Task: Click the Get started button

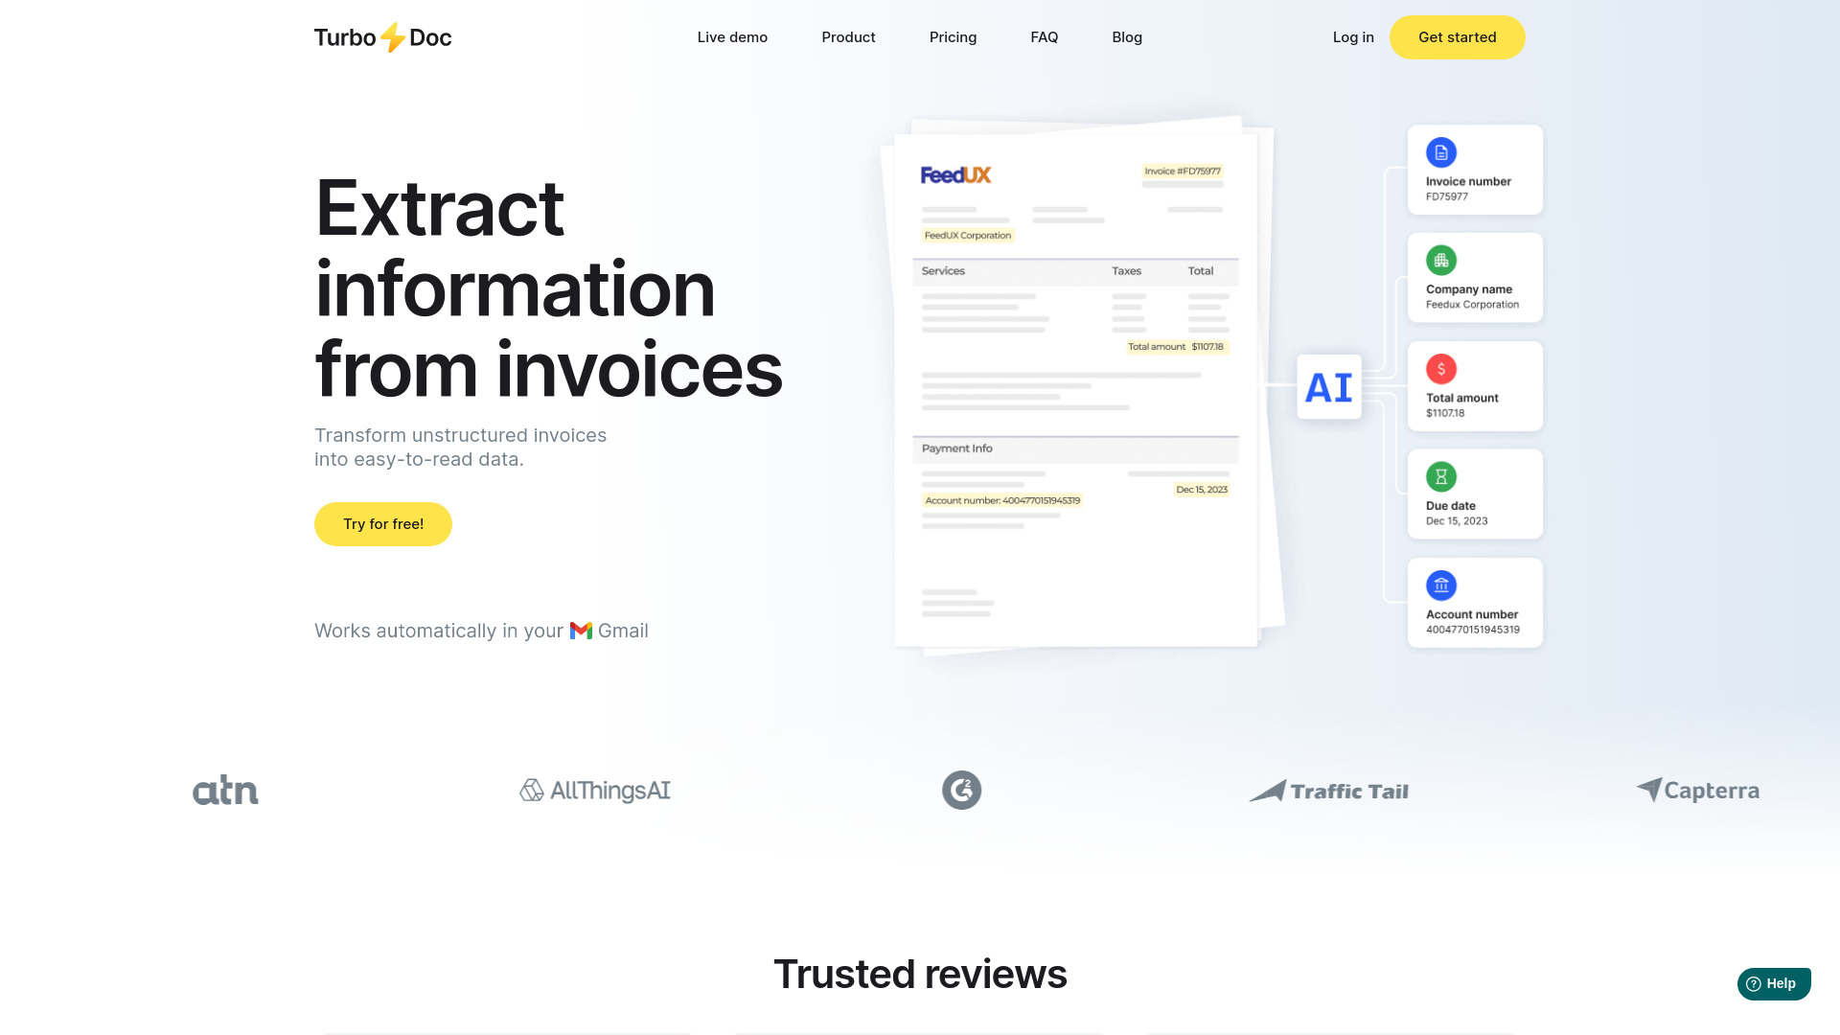Action: point(1457,36)
